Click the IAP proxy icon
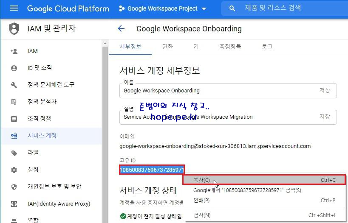The width and height of the screenshot is (348, 223). pyautogui.click(x=14, y=204)
